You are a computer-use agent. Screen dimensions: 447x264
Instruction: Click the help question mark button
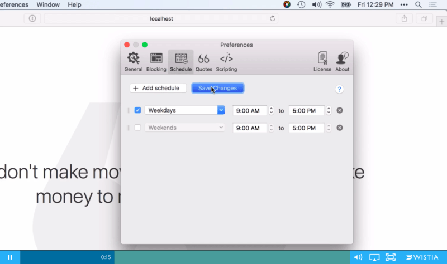[x=339, y=89]
